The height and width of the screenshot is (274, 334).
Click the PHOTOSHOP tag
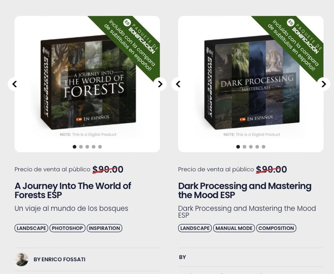(x=67, y=228)
